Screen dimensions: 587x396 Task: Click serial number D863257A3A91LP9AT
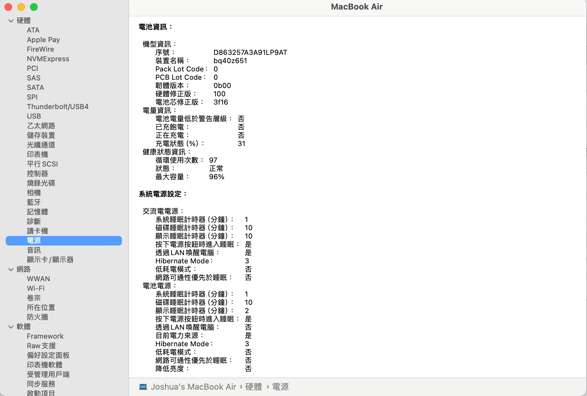(250, 53)
